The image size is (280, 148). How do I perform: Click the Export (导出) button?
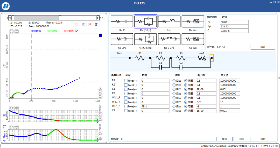242,139
